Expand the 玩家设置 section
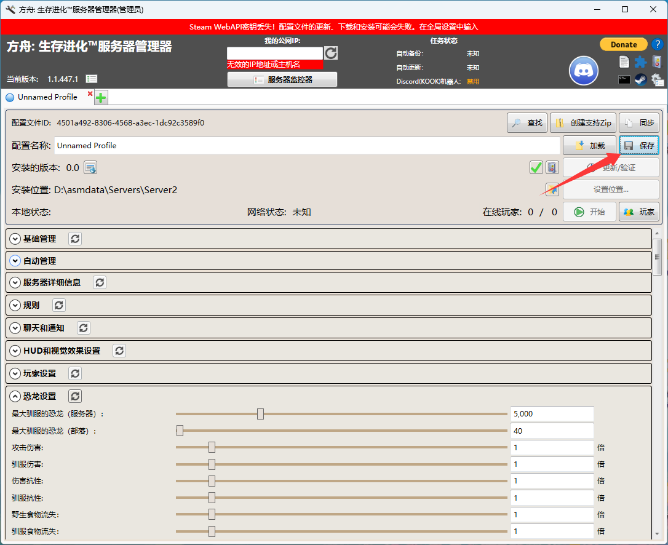 16,373
